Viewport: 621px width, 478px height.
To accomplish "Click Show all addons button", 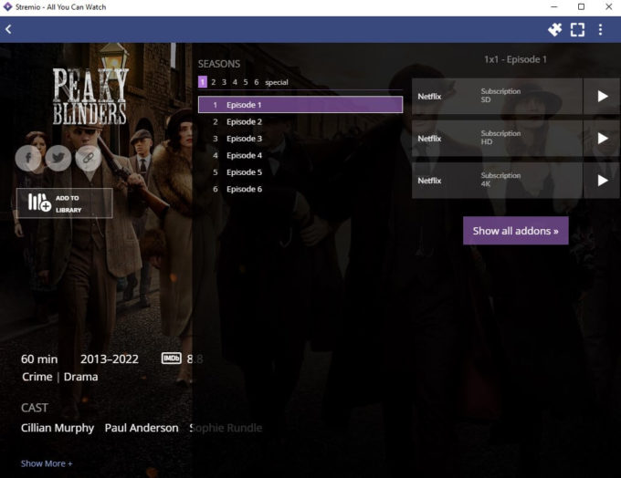I will tap(515, 231).
